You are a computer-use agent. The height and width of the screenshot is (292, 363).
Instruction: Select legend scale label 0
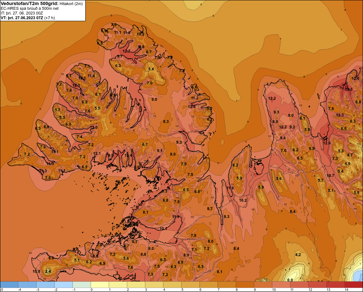92,290
